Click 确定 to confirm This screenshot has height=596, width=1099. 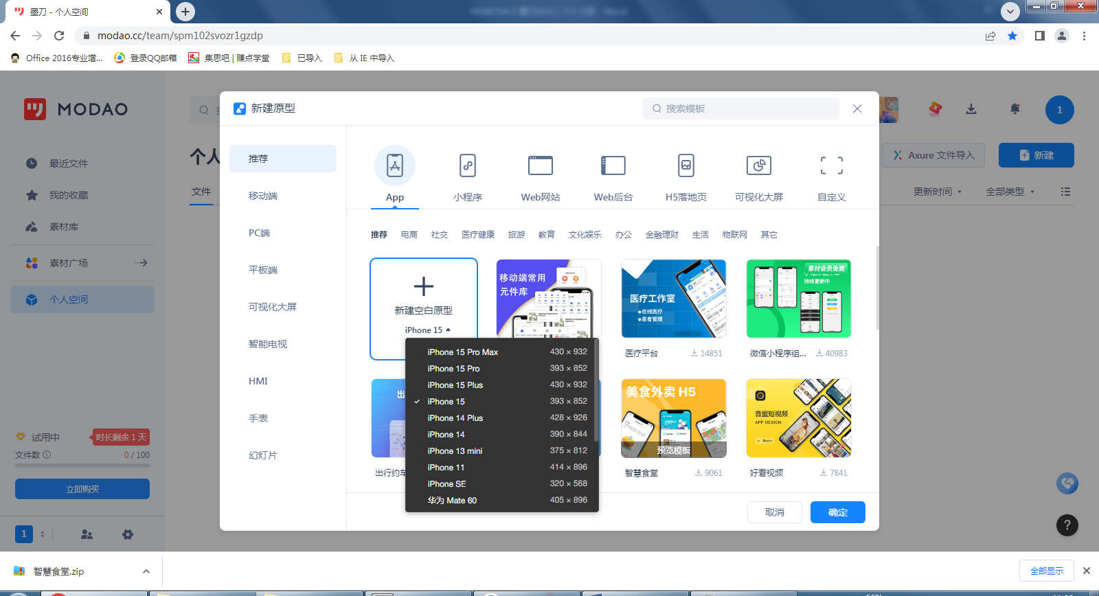(838, 512)
